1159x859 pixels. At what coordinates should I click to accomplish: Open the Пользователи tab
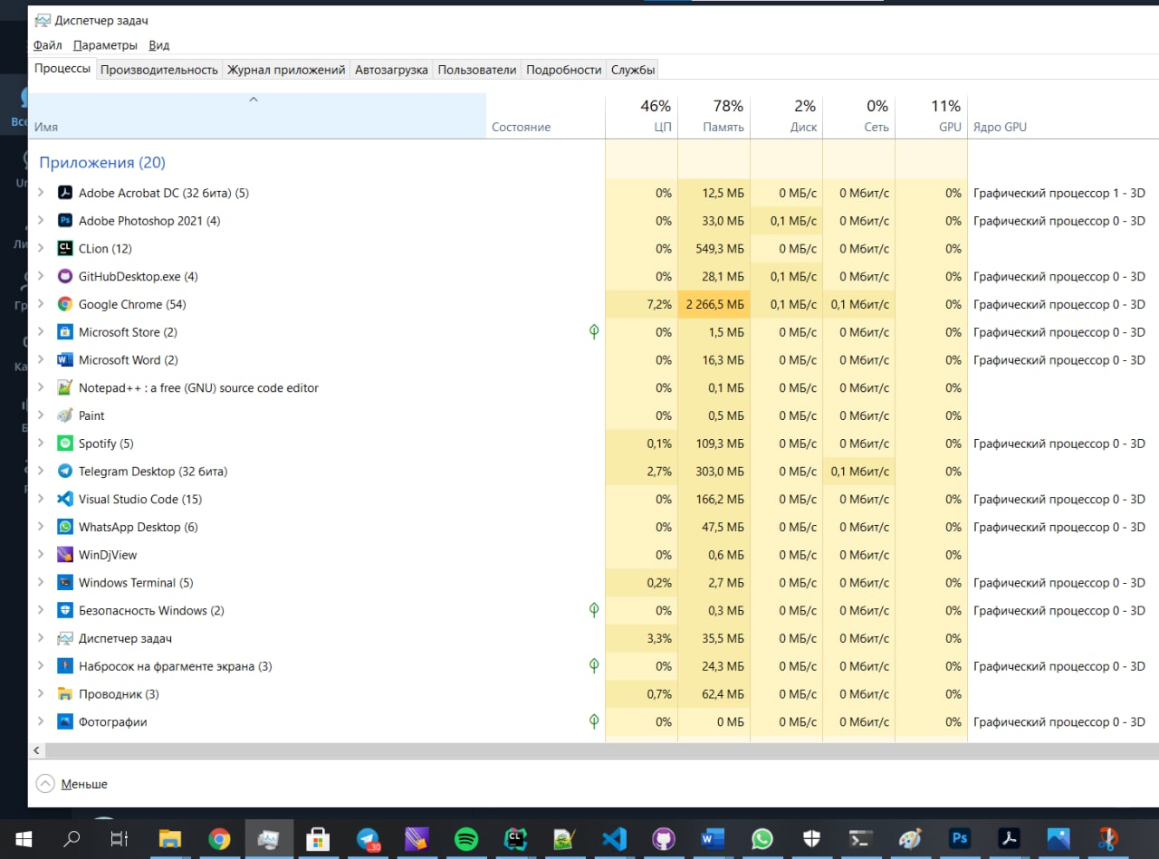pos(477,70)
